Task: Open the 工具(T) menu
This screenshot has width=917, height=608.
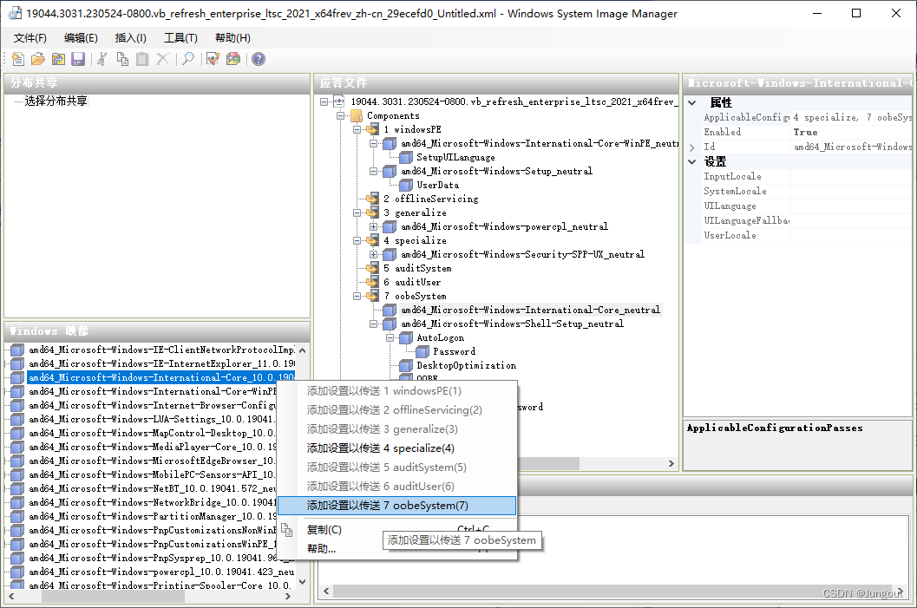Action: pos(180,38)
